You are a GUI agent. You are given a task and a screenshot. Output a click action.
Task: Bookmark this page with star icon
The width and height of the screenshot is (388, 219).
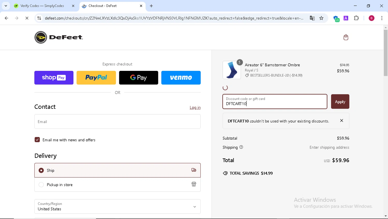(322, 18)
